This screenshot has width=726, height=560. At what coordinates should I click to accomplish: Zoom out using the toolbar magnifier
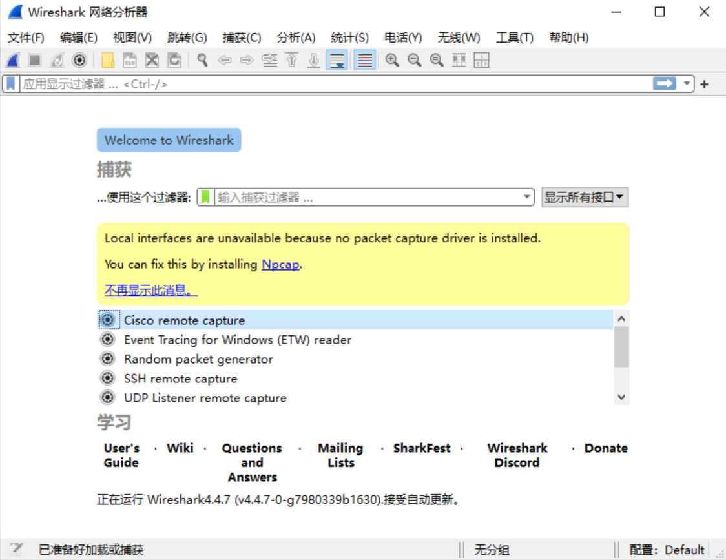[x=413, y=61]
